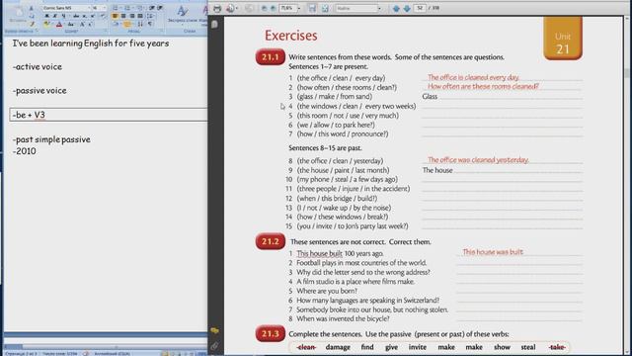Click the Borders button in Word paragraph group
The width and height of the screenshot is (632, 356).
tap(126, 24)
